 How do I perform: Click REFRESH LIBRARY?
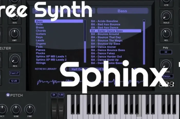46,69
